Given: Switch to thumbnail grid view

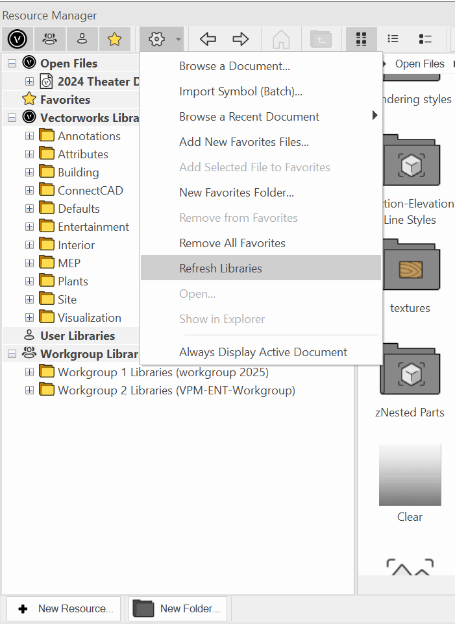Looking at the screenshot, I should pyautogui.click(x=361, y=39).
